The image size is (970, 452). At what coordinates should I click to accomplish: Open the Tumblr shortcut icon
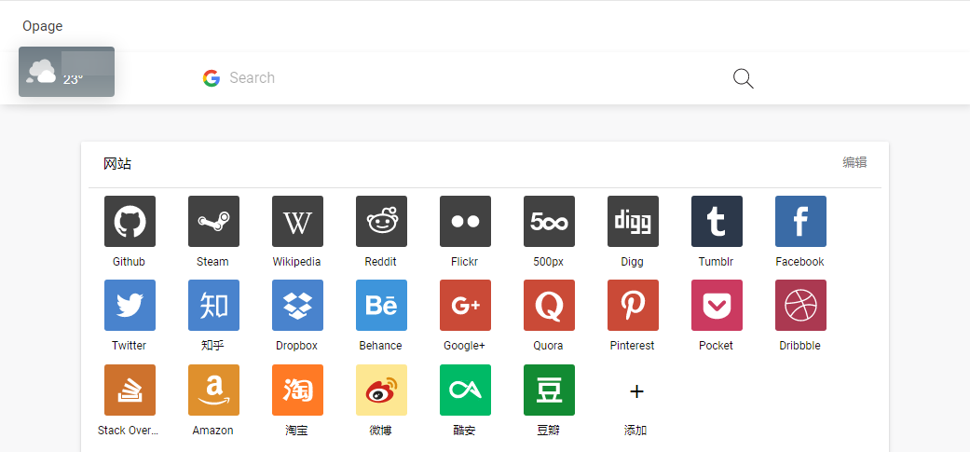tap(717, 222)
